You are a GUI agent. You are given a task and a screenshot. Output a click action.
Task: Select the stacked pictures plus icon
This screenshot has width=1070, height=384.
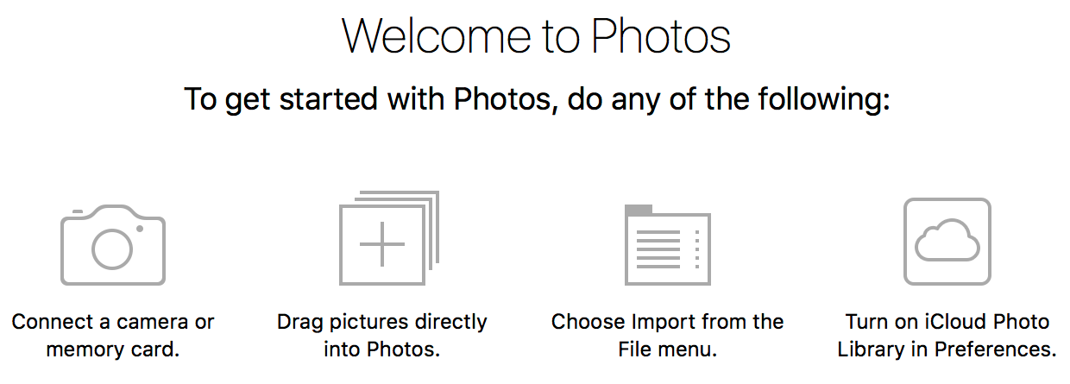[389, 238]
